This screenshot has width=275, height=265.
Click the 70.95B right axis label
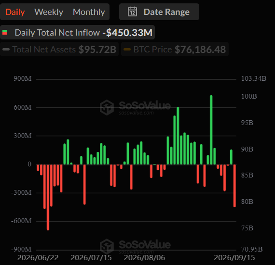pos(252,249)
